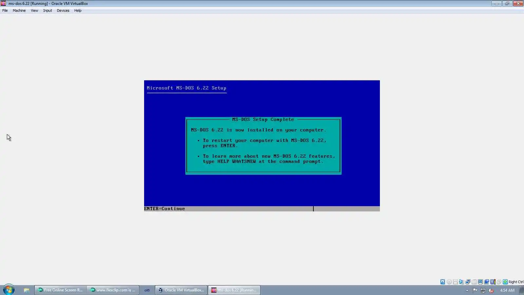Click the Microsoft MS-DOS 6.22 Setup heading

pos(186,88)
